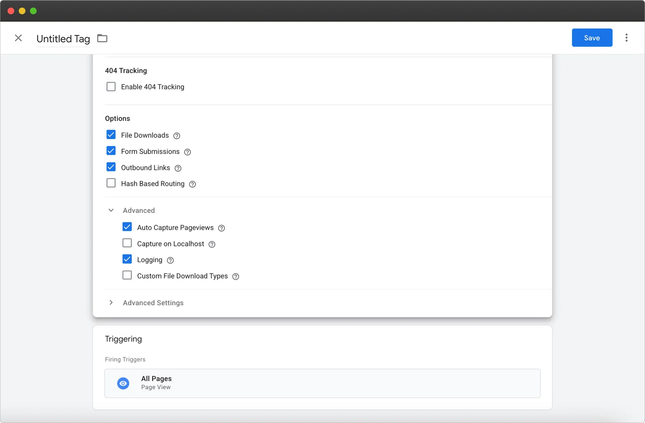The height and width of the screenshot is (423, 645).
Task: Open the All Pages firing trigger
Action: pos(322,383)
